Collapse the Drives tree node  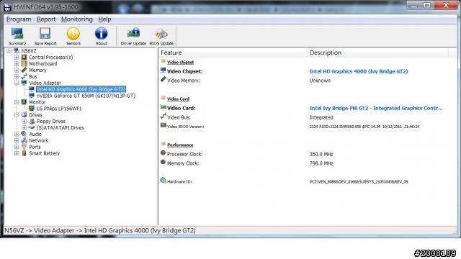pos(17,115)
